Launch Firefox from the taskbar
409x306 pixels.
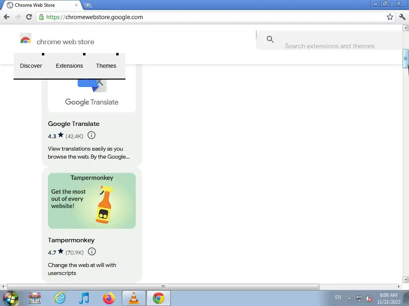(109, 298)
